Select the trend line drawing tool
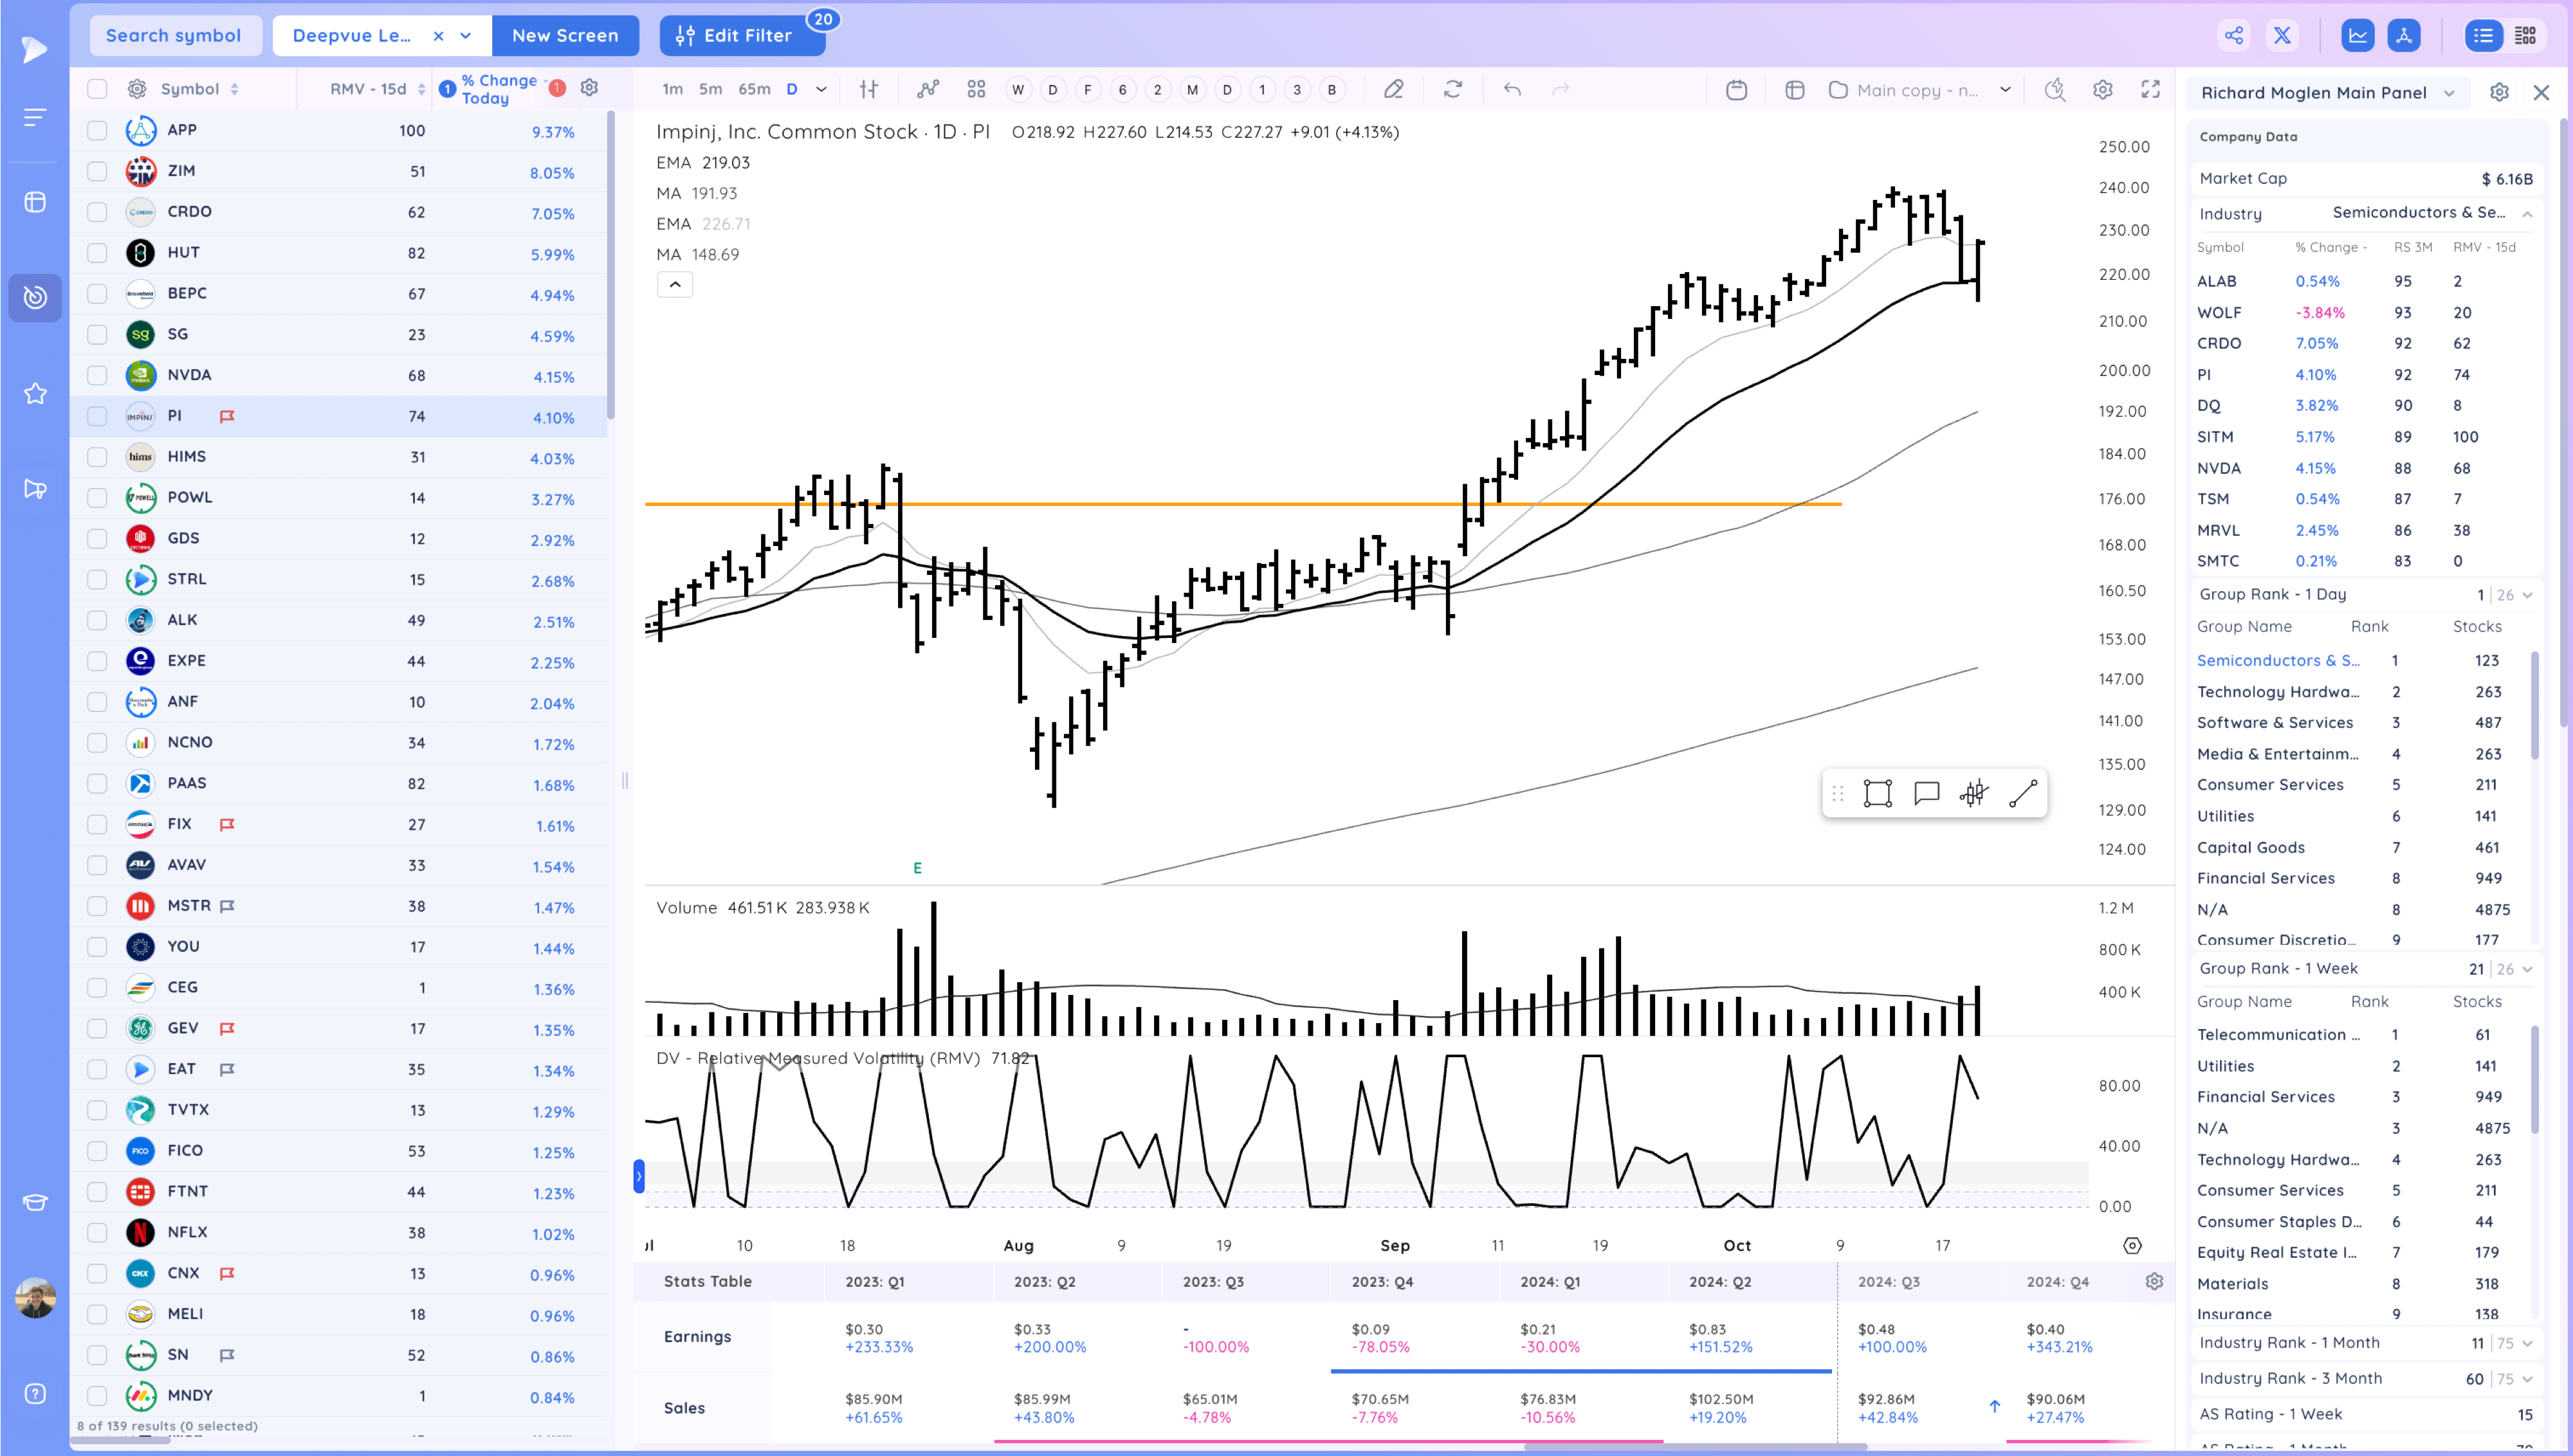The width and height of the screenshot is (2573, 1456). tap(2022, 794)
